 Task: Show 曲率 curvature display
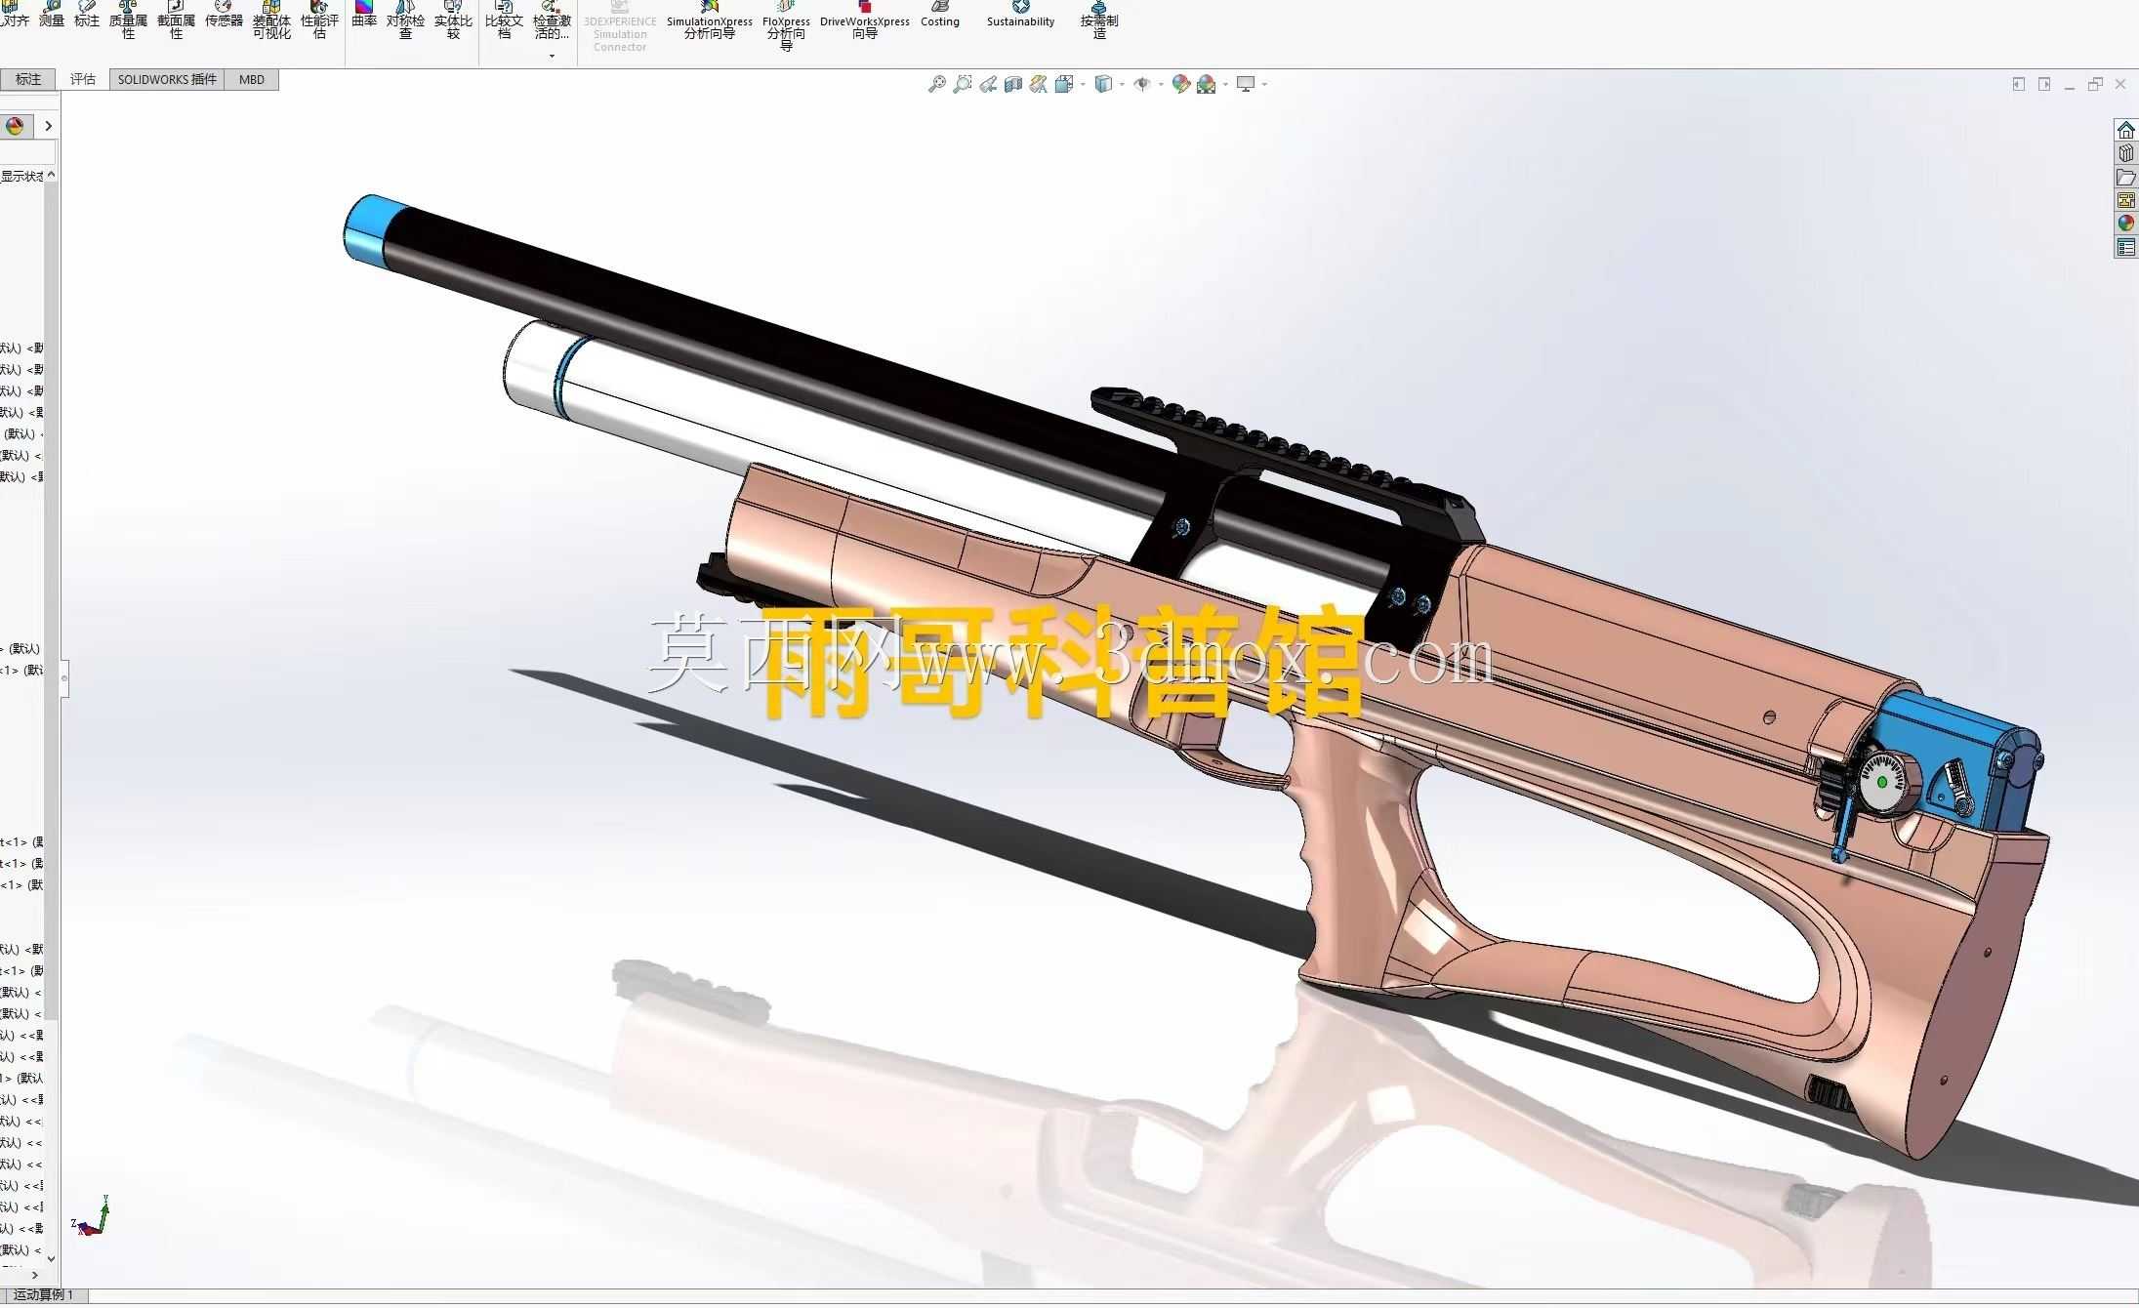tap(364, 14)
